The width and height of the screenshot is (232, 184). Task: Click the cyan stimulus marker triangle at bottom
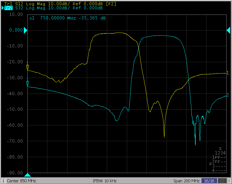28,175
